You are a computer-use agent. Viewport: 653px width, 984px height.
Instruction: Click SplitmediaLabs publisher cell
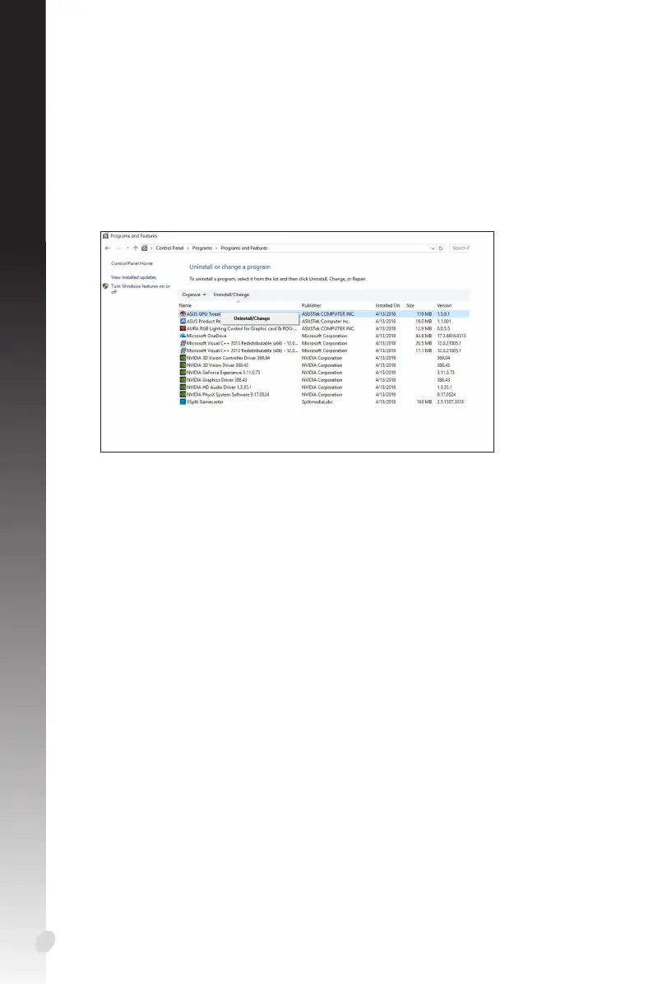click(317, 402)
